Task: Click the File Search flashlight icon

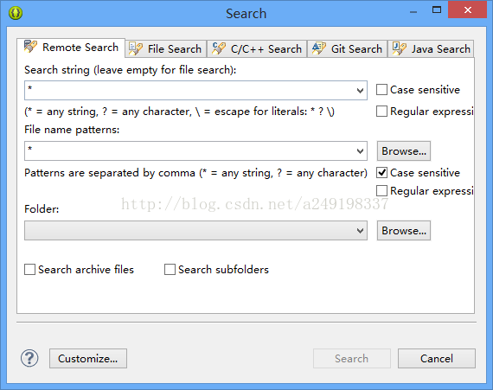Action: [x=136, y=48]
